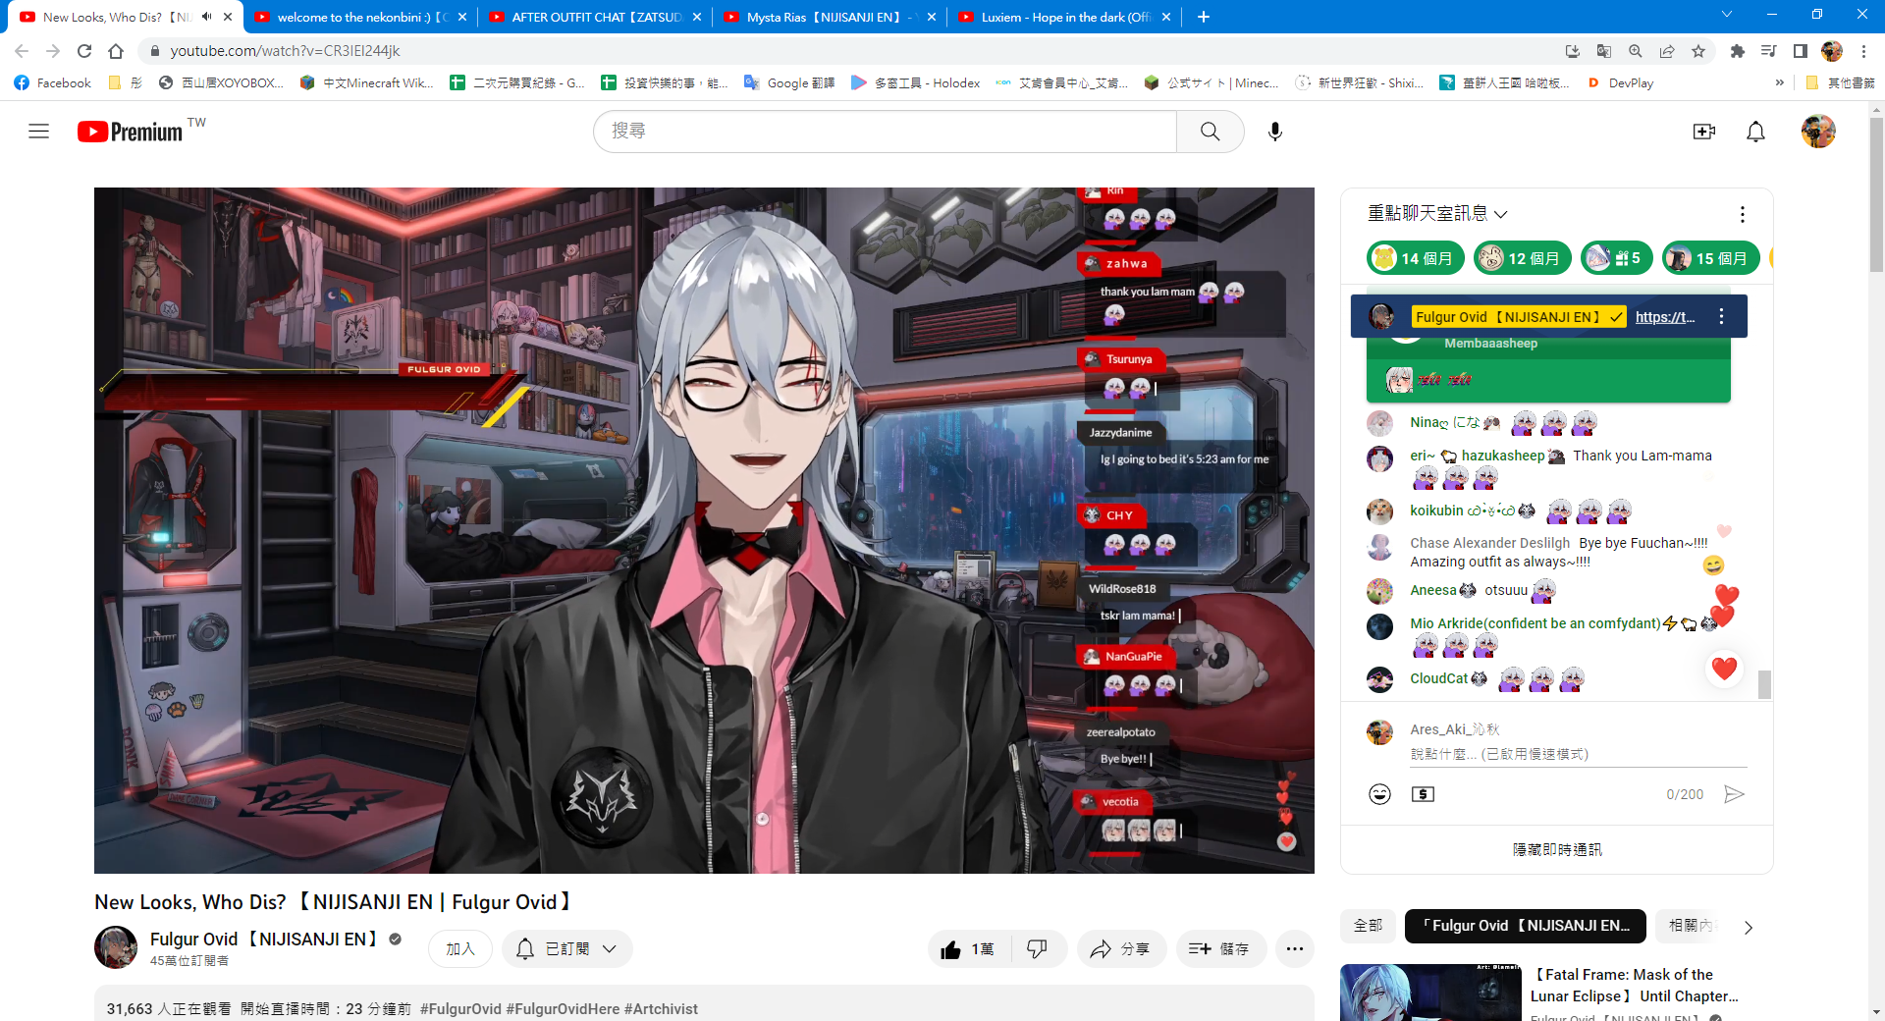Click the 15-month member ticker chip
The height and width of the screenshot is (1021, 1885).
coord(1711,258)
